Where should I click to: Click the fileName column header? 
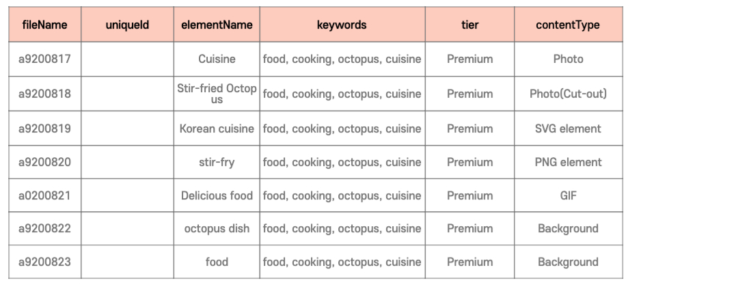point(44,25)
